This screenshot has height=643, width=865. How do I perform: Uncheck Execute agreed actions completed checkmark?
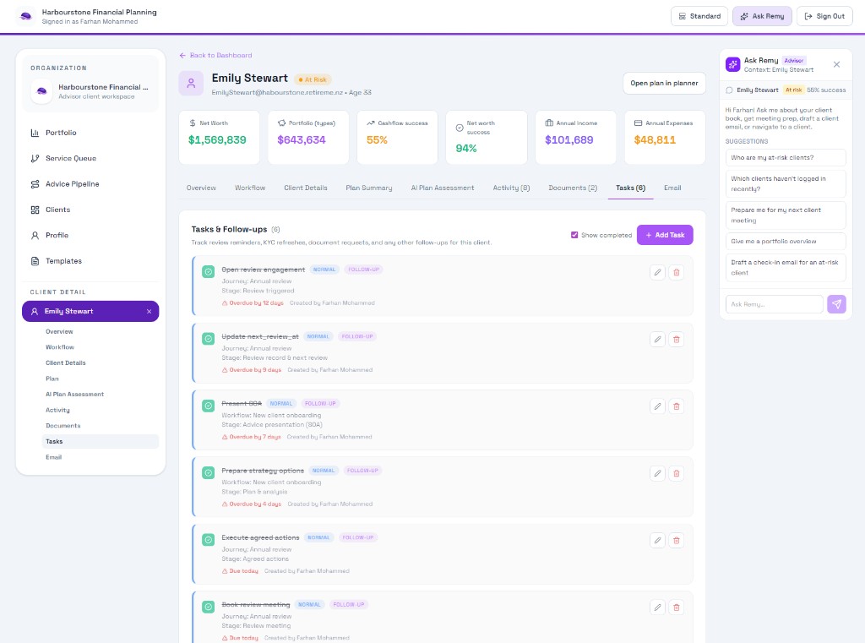(x=208, y=540)
